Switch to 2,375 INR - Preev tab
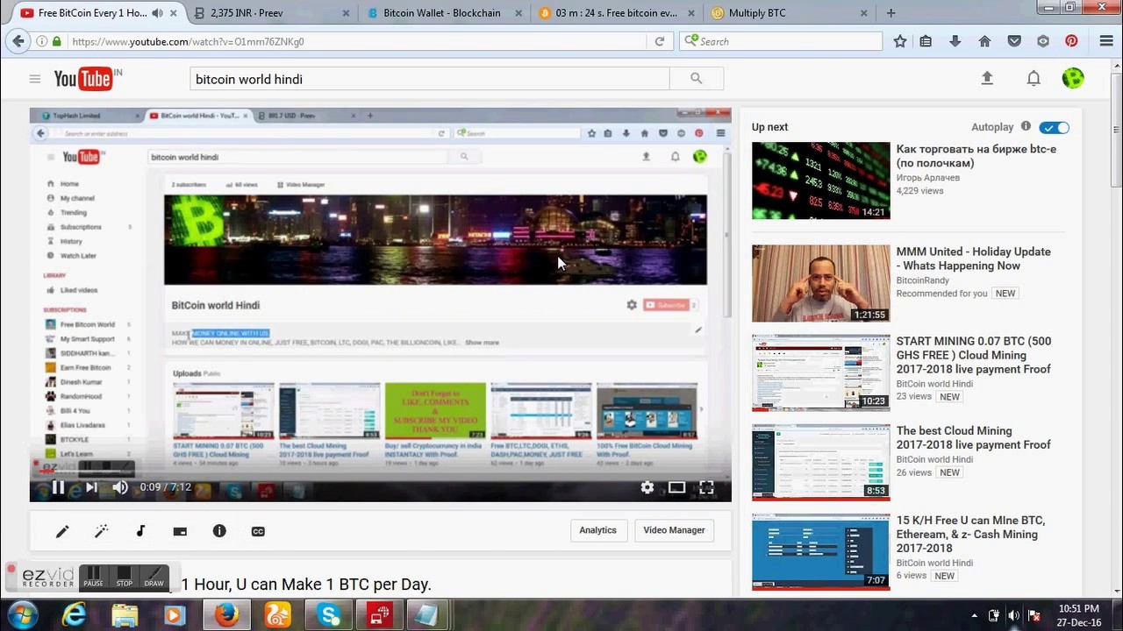This screenshot has width=1123, height=631. 272,13
